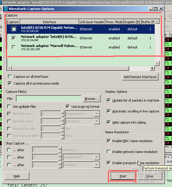Toggle Enable transport name resolution
The width and height of the screenshot is (172, 187).
[108, 163]
